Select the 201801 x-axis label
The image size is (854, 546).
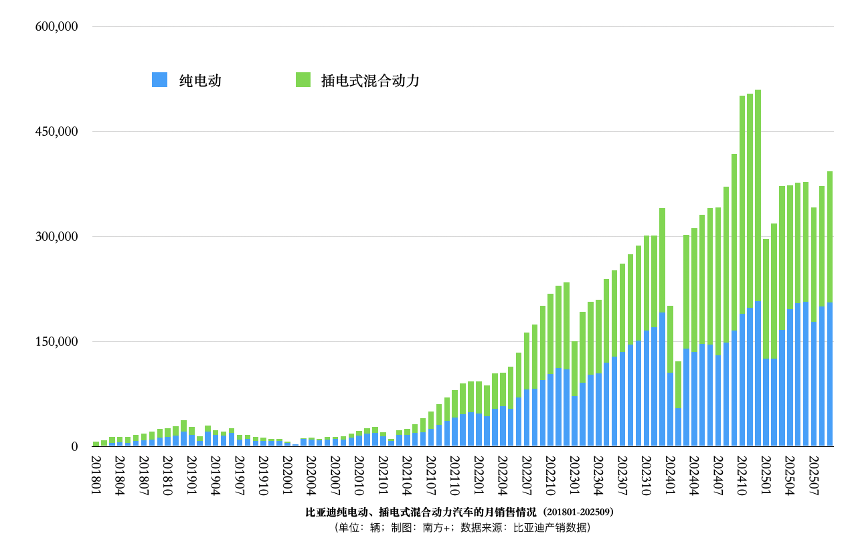click(x=96, y=476)
